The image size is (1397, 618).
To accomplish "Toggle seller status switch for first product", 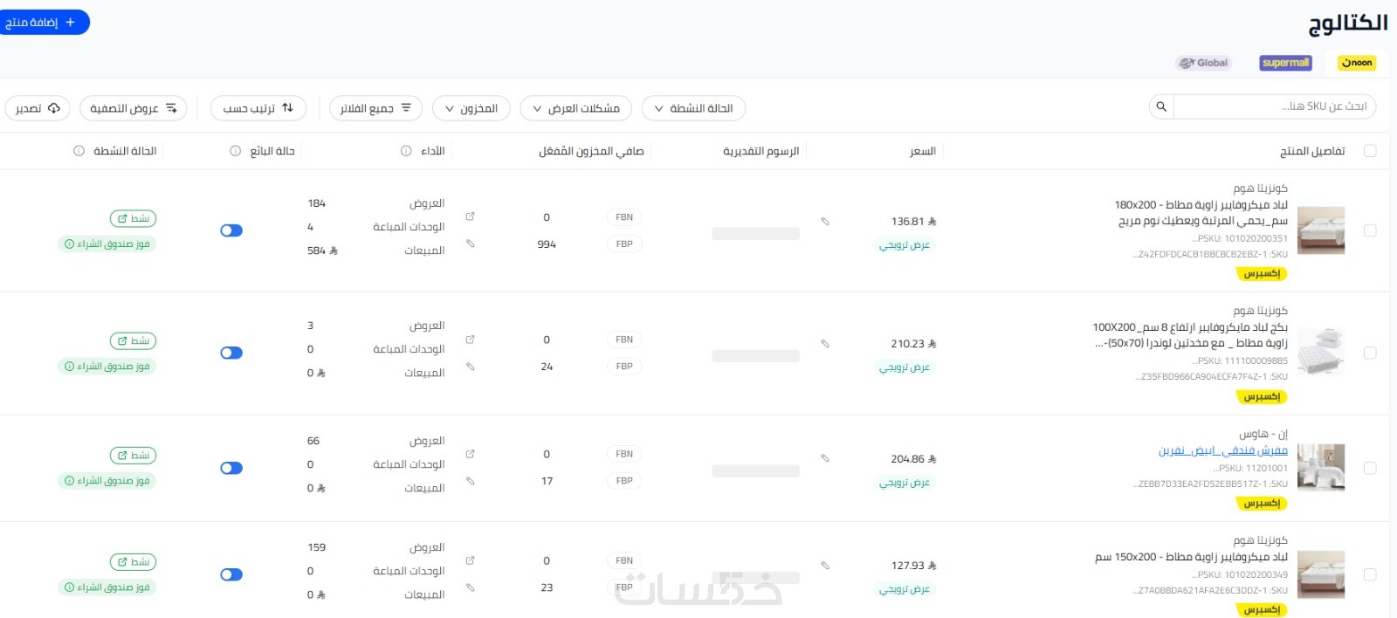I will (231, 230).
